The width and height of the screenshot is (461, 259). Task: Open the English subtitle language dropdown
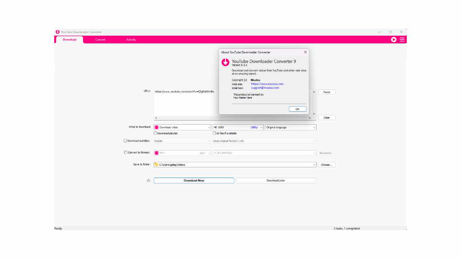[x=182, y=141]
